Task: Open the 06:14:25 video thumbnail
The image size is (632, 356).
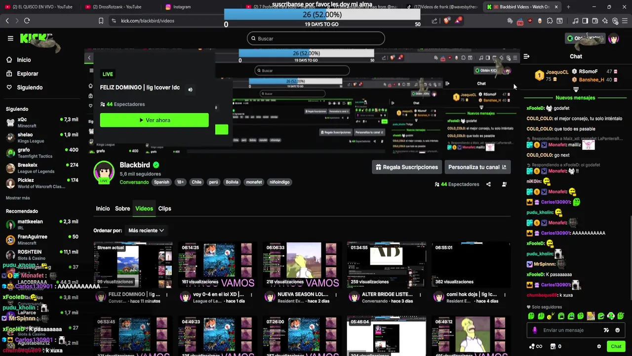Action: [218, 265]
